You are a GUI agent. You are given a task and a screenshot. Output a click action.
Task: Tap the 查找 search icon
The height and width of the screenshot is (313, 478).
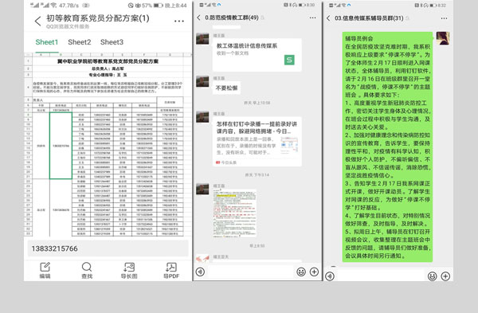(87, 270)
